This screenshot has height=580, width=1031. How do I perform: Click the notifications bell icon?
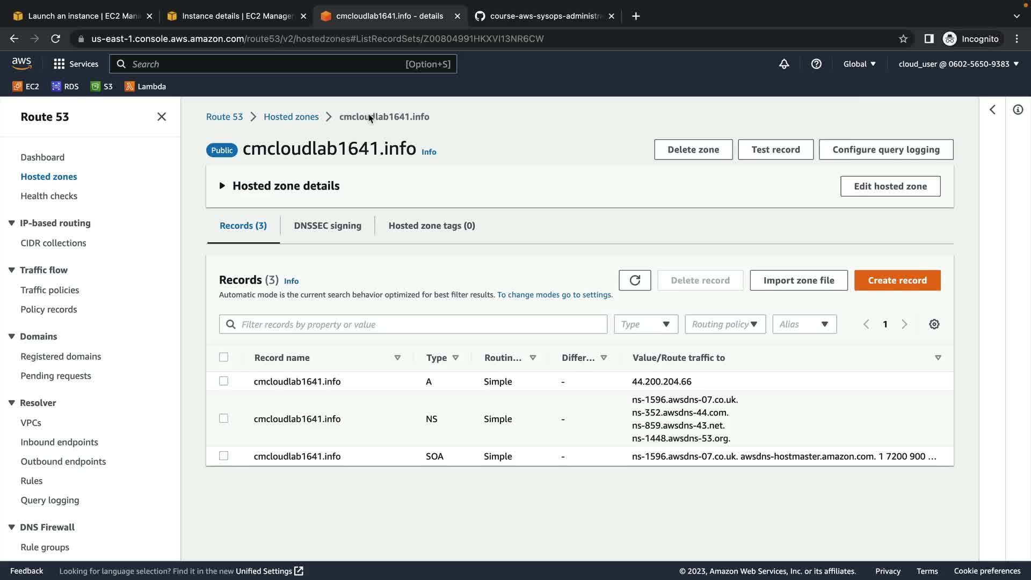point(784,64)
